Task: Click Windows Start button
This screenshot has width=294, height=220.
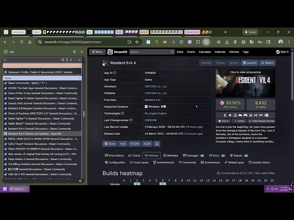Action: 5,189
